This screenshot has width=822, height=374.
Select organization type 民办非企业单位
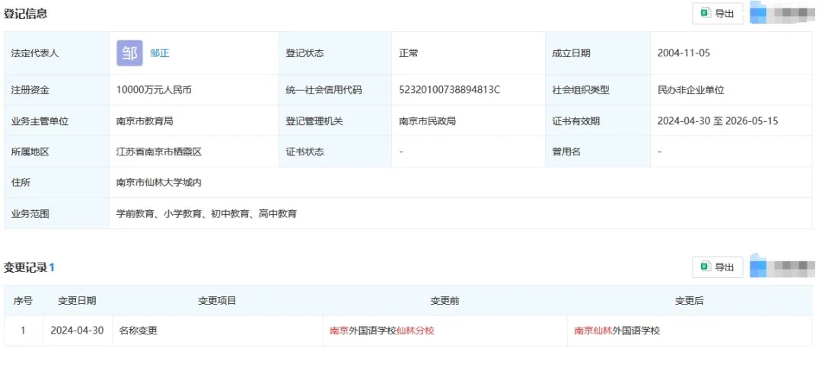click(x=690, y=90)
